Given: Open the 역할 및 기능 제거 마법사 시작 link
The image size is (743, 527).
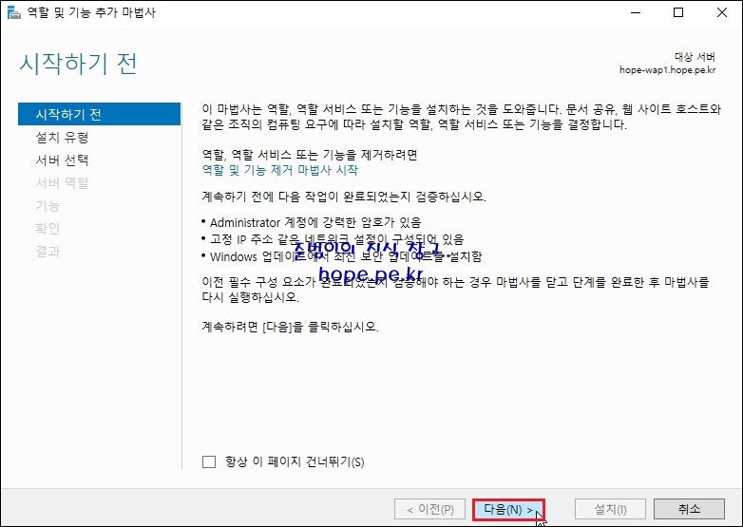Looking at the screenshot, I should coord(280,170).
